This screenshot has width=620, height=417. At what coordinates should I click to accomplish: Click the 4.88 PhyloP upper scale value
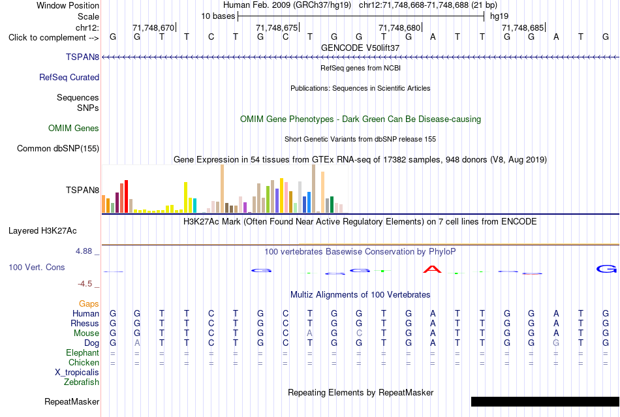coord(84,251)
